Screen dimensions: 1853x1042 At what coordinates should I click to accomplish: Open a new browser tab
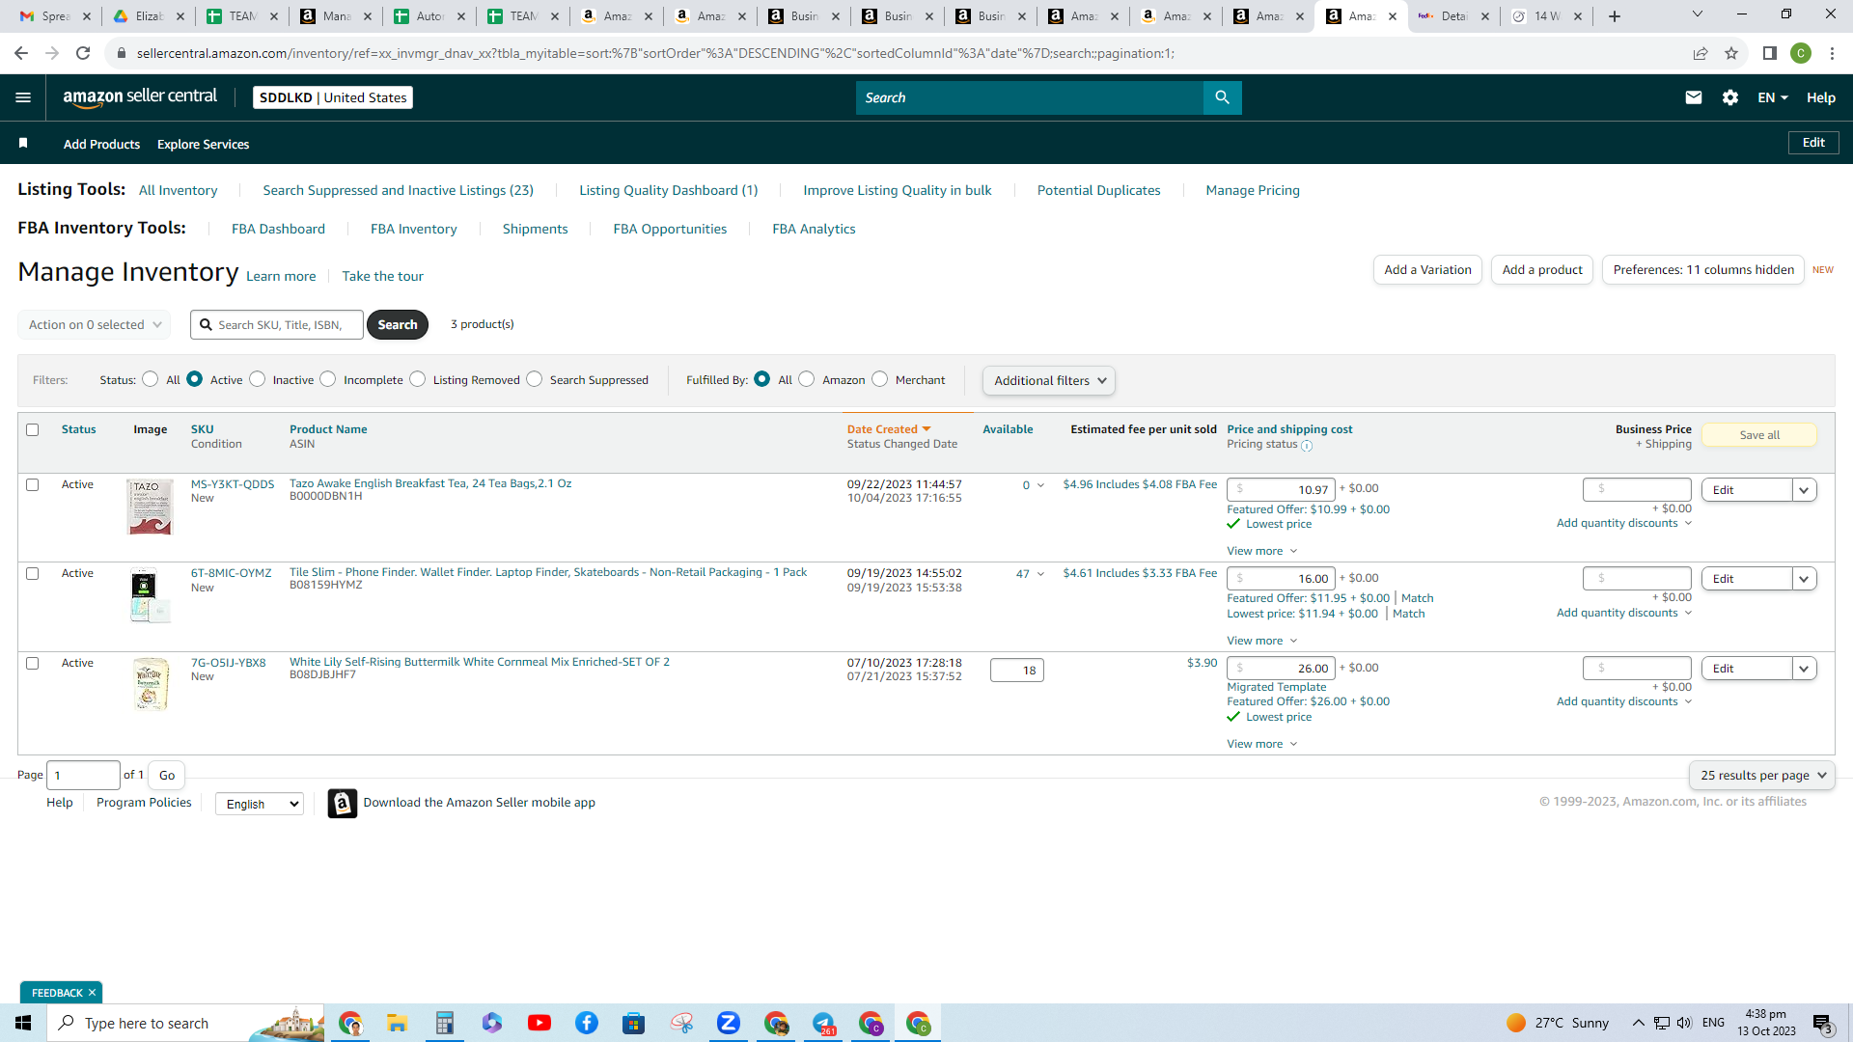click(x=1615, y=16)
